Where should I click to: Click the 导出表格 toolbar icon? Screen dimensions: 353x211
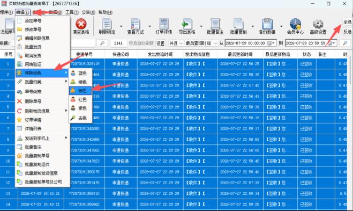point(186,24)
